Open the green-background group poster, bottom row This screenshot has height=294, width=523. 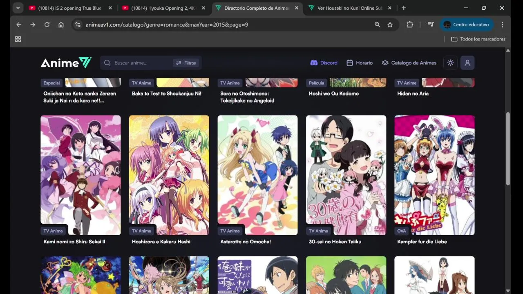coord(346,275)
